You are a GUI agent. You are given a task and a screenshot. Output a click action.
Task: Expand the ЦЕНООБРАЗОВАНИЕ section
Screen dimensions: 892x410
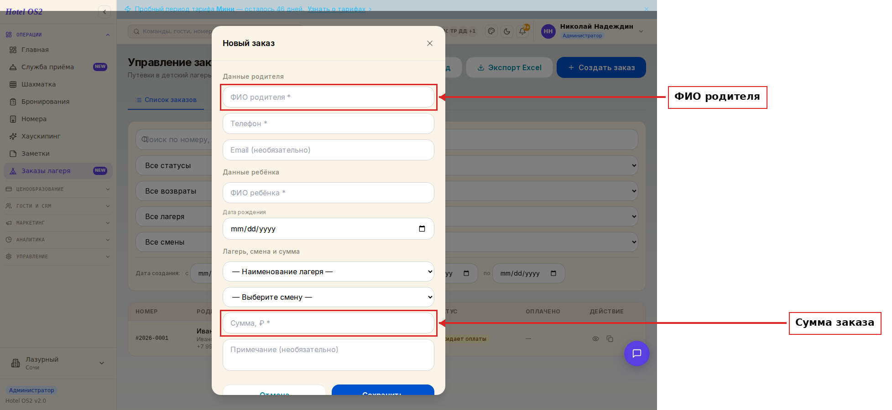pyautogui.click(x=58, y=189)
